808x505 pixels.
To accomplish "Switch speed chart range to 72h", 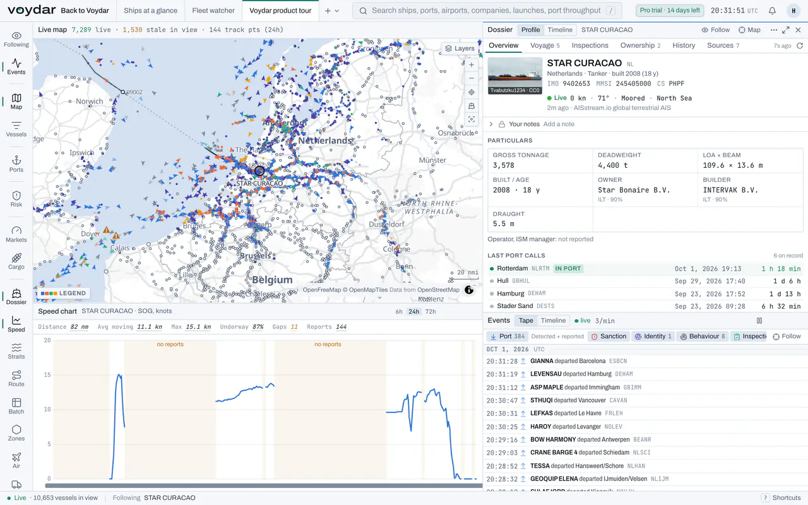I will coord(430,311).
